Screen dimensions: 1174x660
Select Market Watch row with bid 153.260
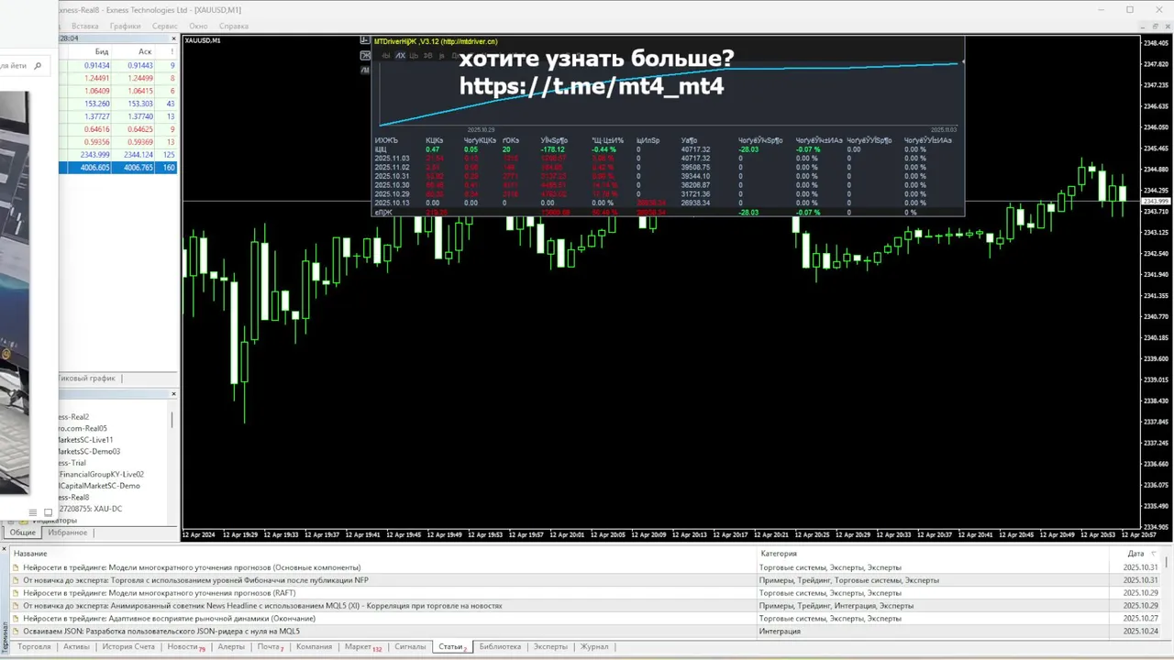tap(118, 104)
